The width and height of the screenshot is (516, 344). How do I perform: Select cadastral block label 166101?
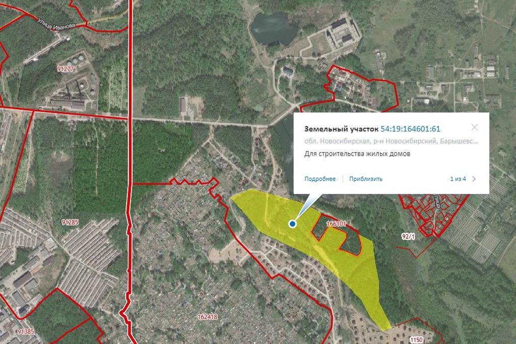tap(336, 223)
